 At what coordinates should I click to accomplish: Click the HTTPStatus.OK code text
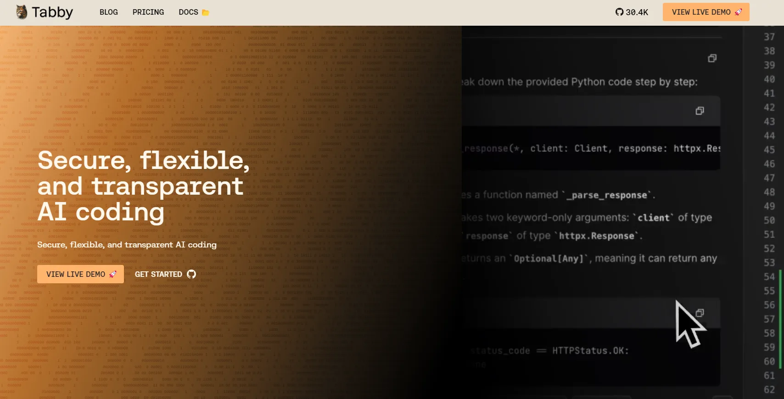tap(590, 351)
